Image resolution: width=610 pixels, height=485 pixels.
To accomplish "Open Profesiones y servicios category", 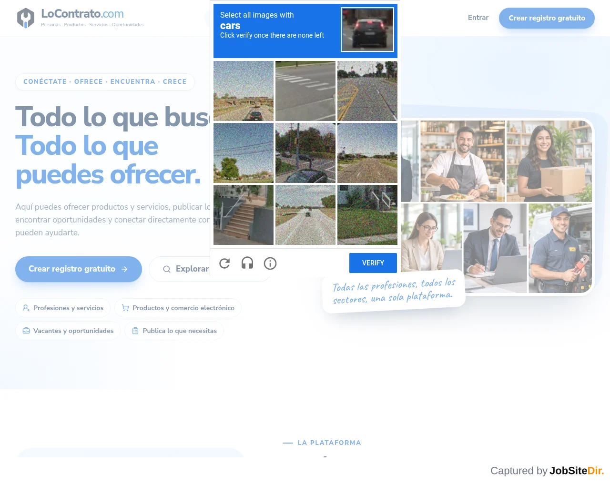I will (63, 308).
